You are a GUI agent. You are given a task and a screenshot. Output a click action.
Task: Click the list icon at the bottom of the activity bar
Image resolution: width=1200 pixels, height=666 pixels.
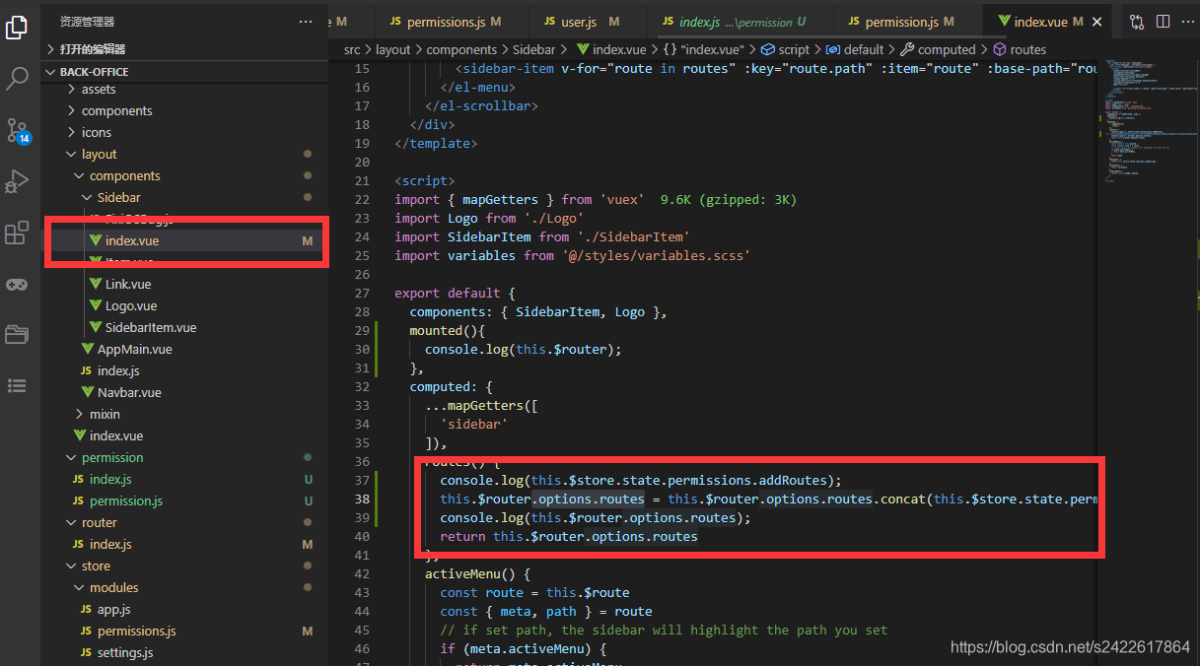tap(17, 385)
